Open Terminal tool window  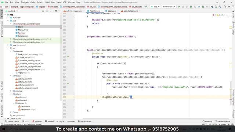(x=49, y=121)
